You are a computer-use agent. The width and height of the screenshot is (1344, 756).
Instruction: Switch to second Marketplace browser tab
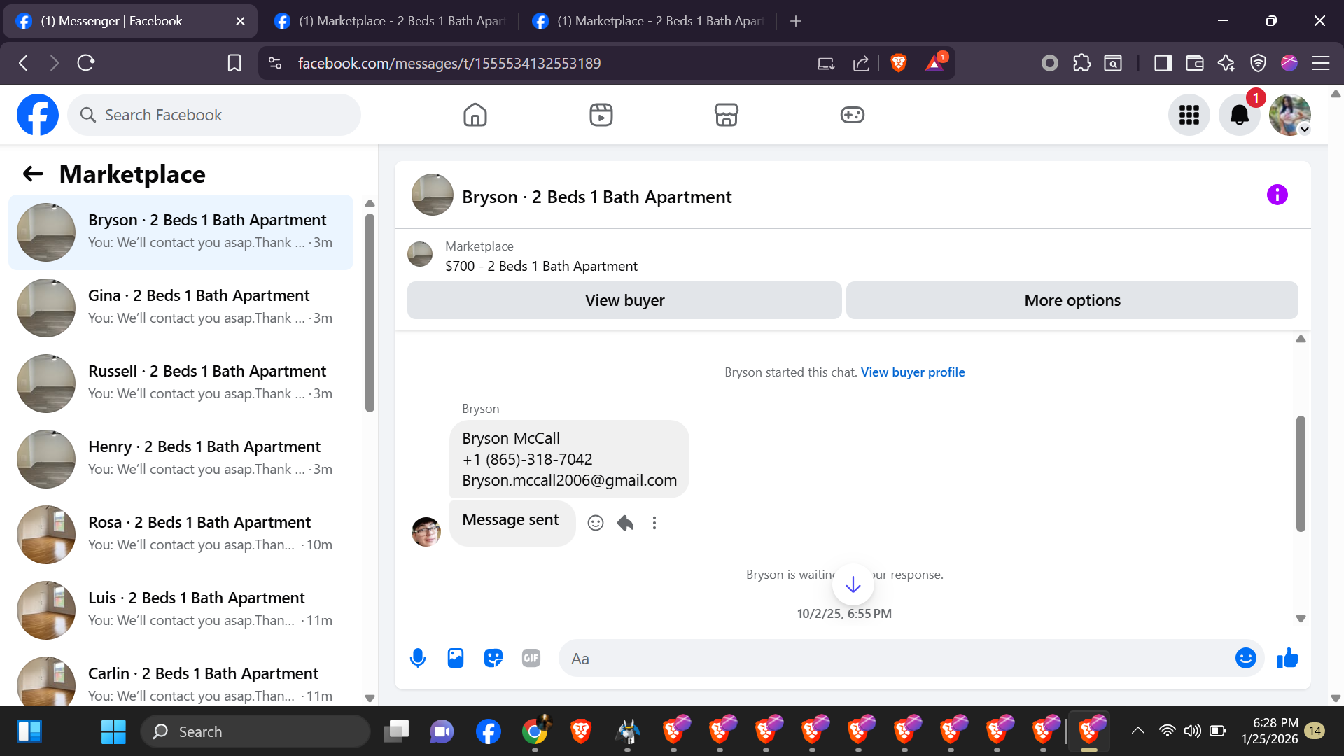click(389, 21)
